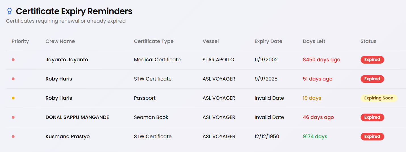
Task: Click the Crew Name column header
Action: (x=60, y=41)
